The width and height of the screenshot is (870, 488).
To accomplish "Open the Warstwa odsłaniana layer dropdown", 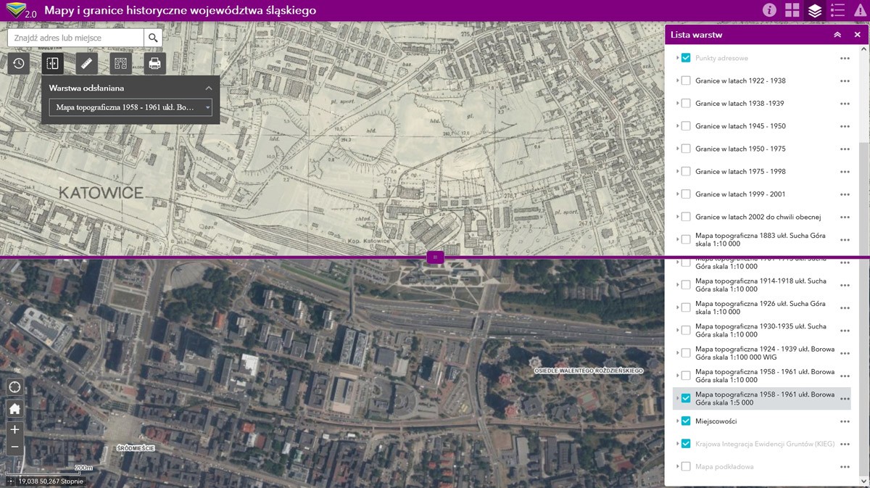I will click(x=130, y=108).
